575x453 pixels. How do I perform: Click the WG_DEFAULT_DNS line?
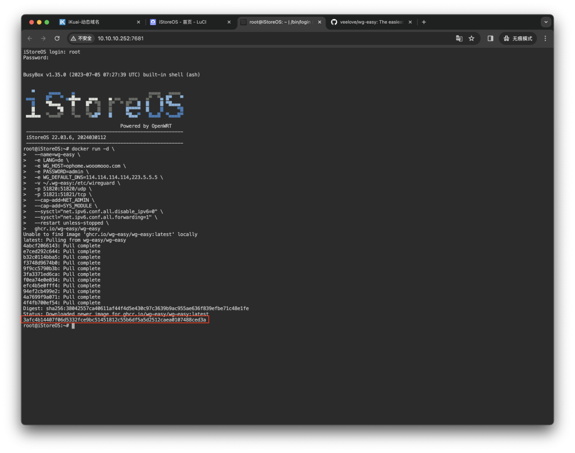pos(93,177)
